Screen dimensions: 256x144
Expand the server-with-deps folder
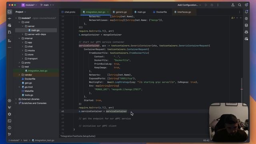22,34
